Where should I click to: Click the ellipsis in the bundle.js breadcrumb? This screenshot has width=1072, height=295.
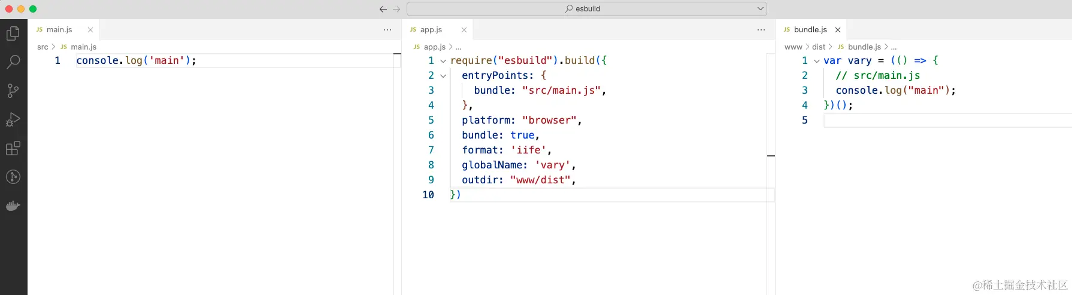point(894,47)
